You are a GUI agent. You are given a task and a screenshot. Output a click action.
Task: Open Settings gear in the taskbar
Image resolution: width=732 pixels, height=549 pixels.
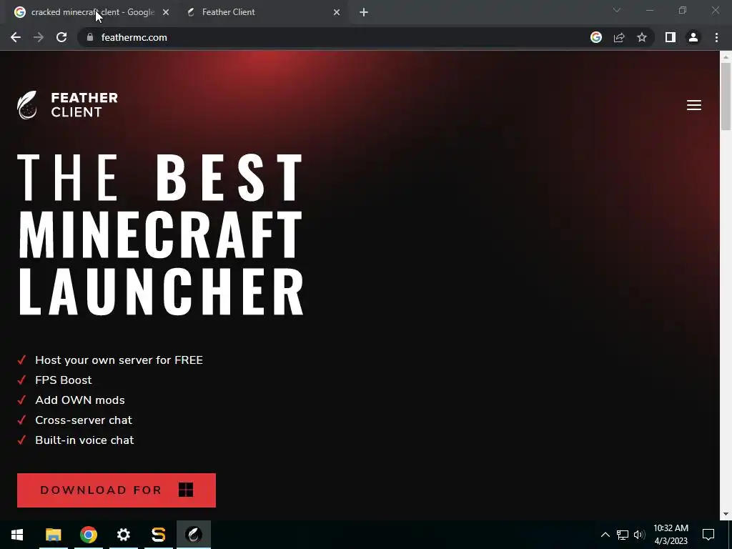click(123, 535)
